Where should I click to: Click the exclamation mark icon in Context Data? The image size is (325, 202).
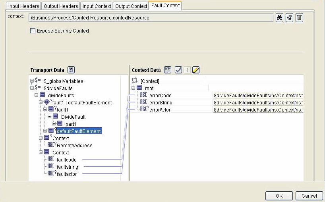187,70
